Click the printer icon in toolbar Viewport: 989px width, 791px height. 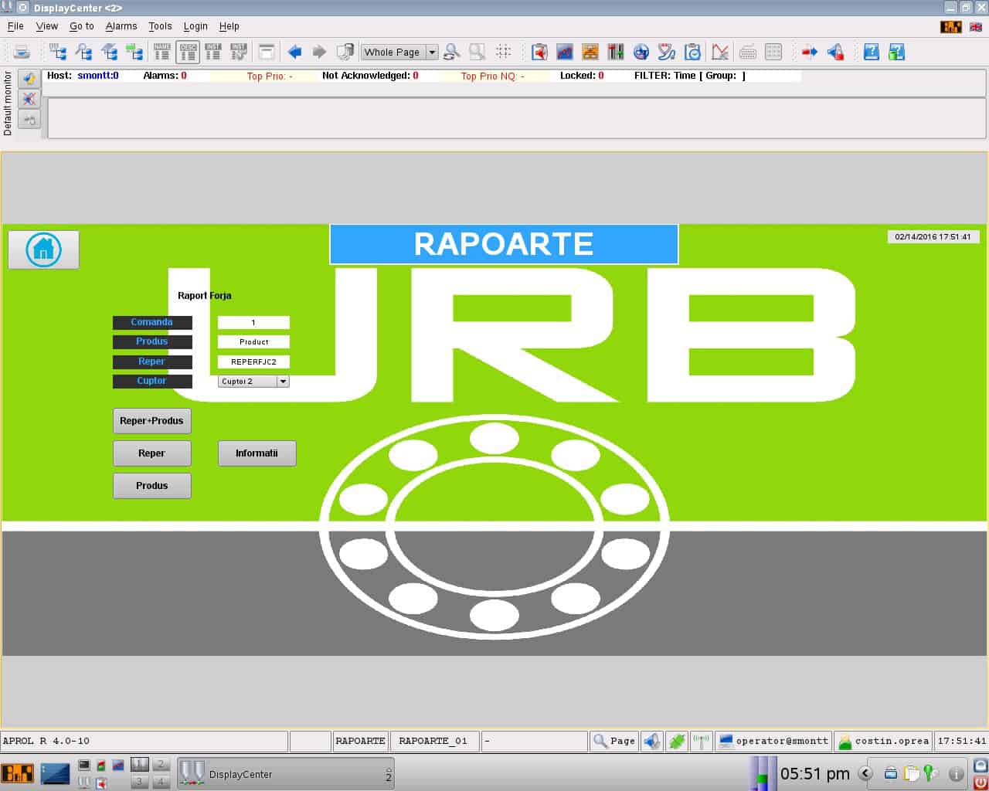click(22, 52)
